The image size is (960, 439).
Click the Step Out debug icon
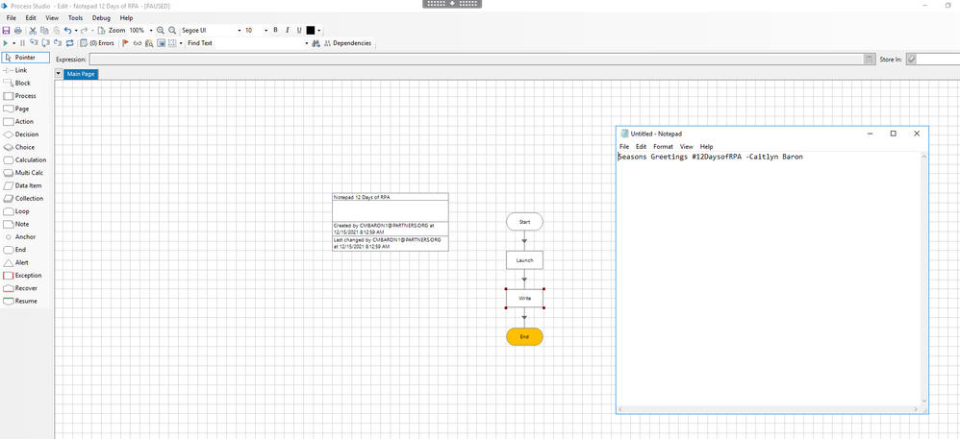point(58,43)
